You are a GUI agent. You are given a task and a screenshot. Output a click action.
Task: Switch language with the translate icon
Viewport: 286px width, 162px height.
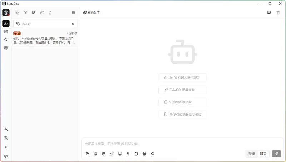(6, 129)
